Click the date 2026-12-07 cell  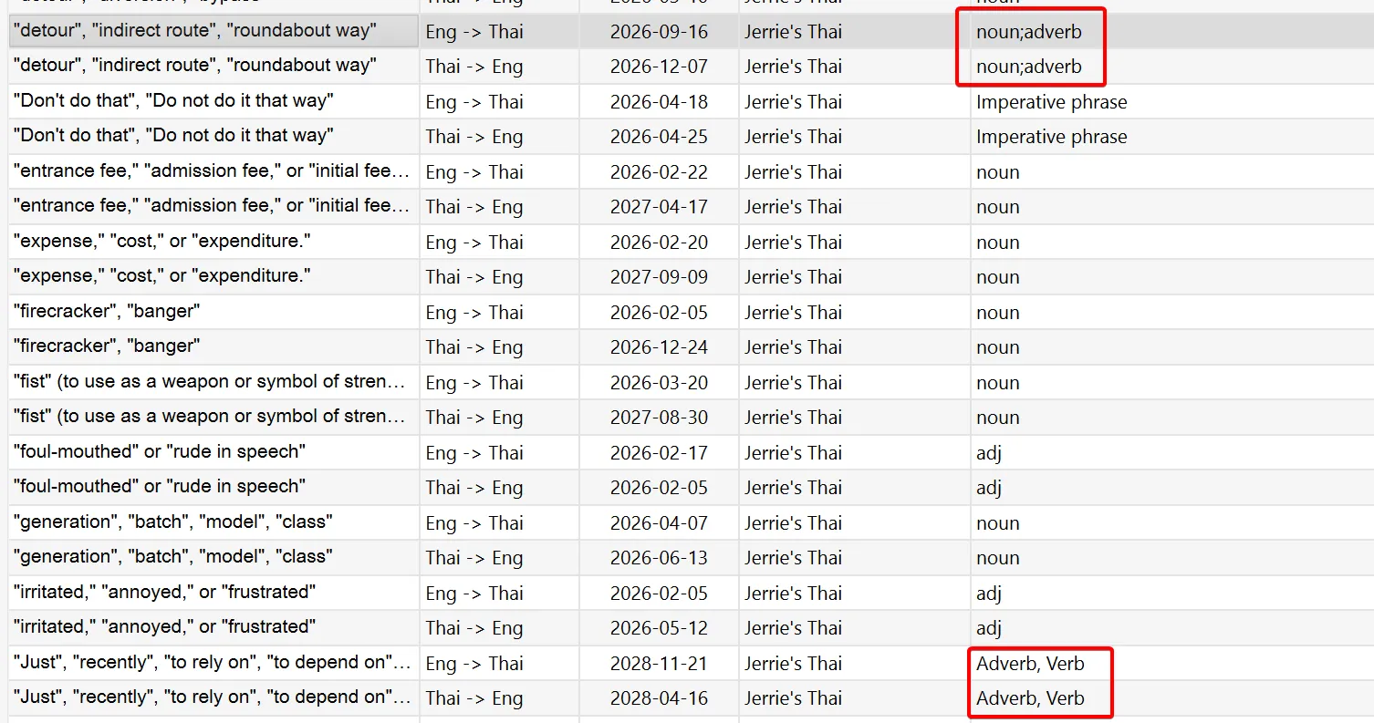point(659,67)
